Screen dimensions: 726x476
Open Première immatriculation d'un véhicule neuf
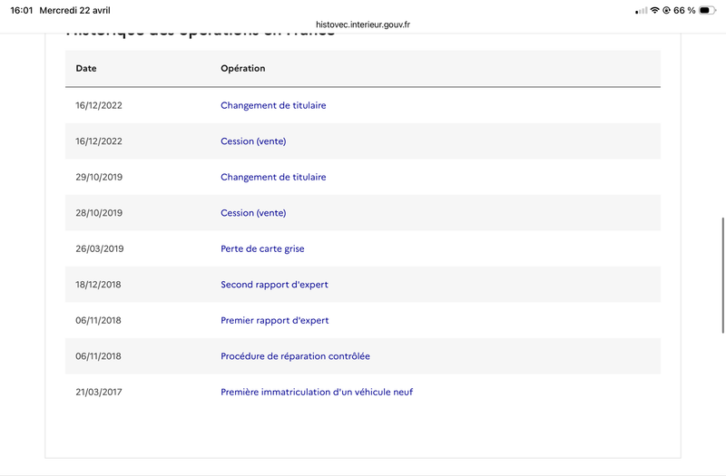[317, 392]
